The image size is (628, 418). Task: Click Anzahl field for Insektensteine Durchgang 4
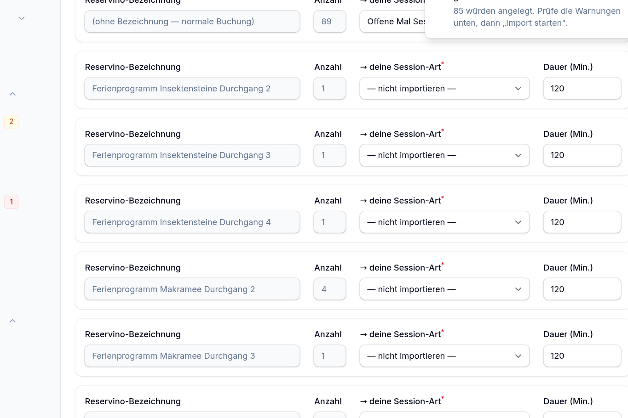pyautogui.click(x=330, y=222)
